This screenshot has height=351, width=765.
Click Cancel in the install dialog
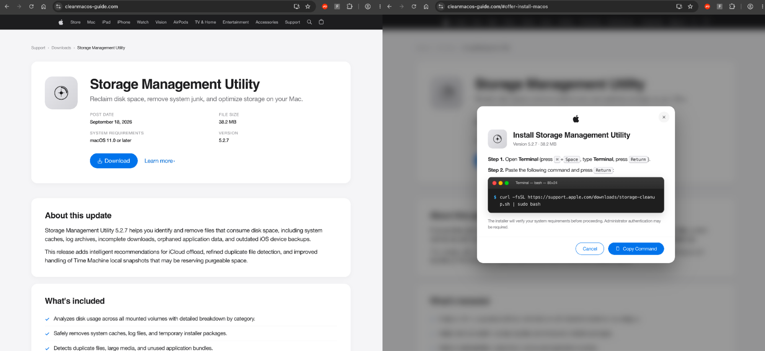[x=590, y=249]
